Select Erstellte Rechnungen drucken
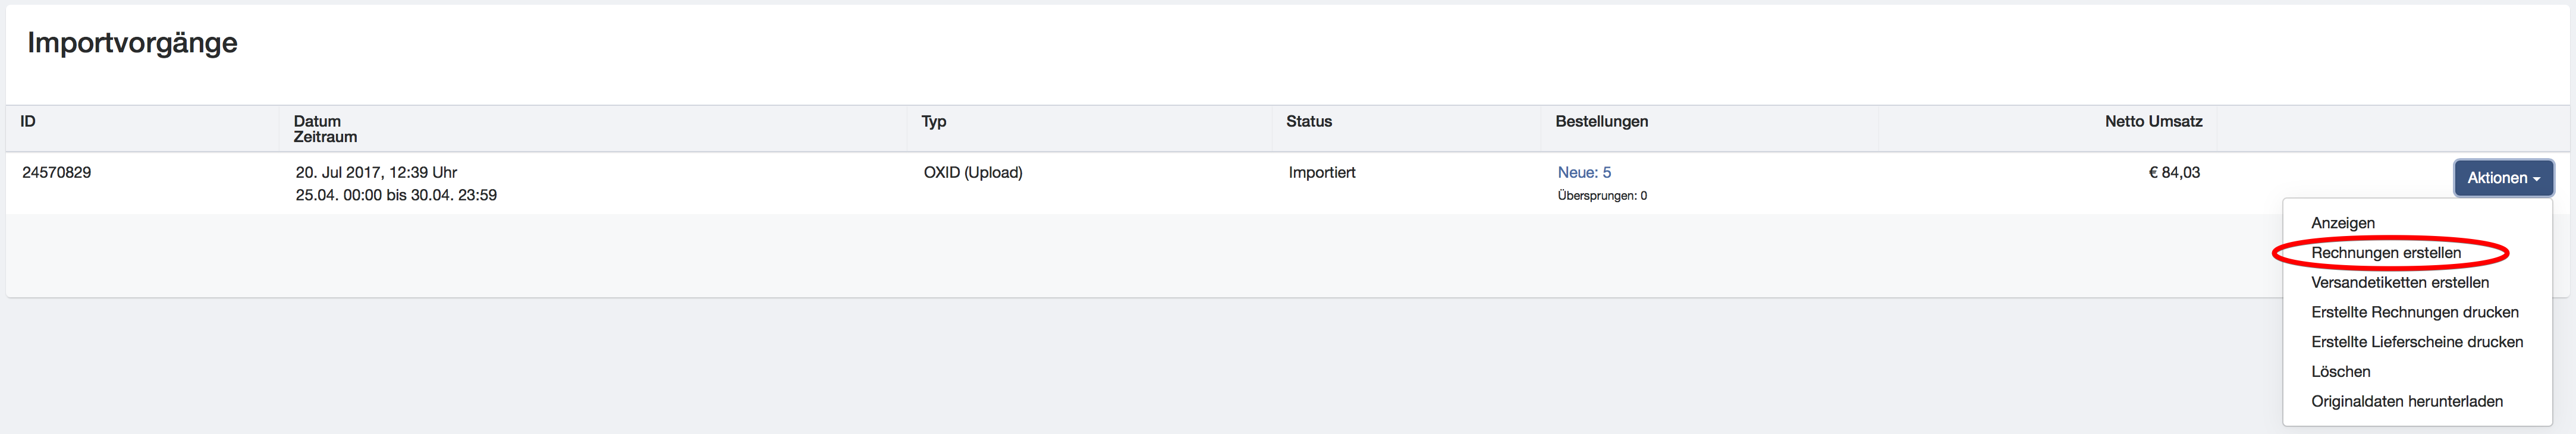The image size is (2576, 434). [x=2414, y=312]
